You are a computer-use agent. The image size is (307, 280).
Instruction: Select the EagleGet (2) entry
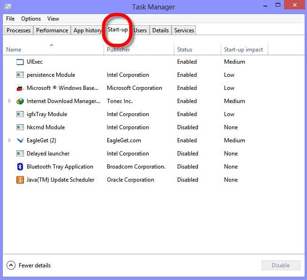(41, 140)
